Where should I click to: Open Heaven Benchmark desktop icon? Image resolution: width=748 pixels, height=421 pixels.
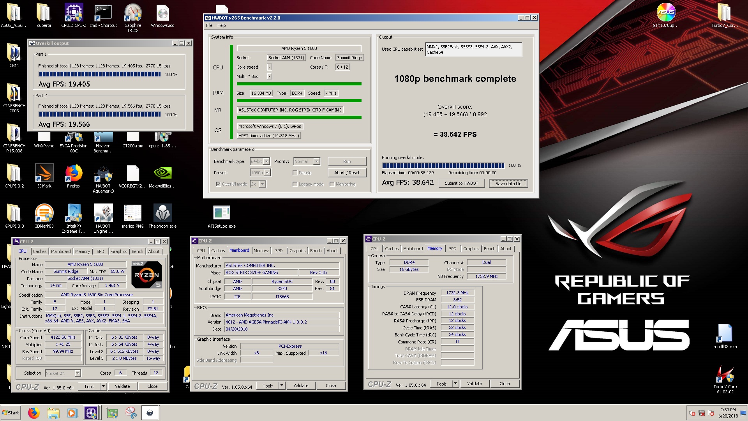point(103,143)
